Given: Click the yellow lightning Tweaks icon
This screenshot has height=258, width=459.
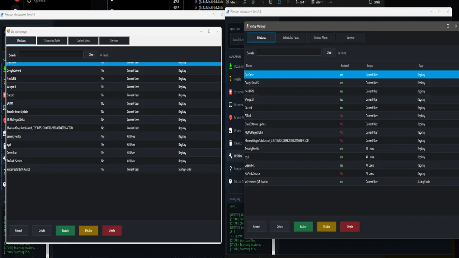Looking at the screenshot, I should pos(231,79).
